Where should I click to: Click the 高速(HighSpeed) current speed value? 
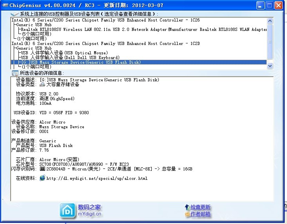(57, 99)
